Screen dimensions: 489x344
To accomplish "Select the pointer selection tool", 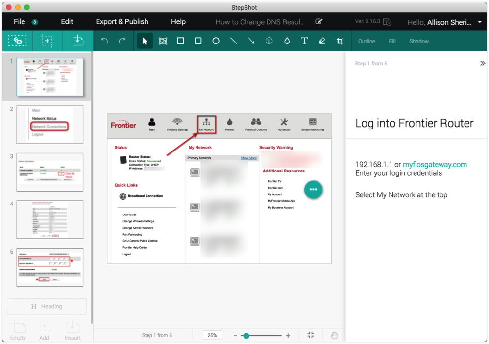I will [145, 41].
